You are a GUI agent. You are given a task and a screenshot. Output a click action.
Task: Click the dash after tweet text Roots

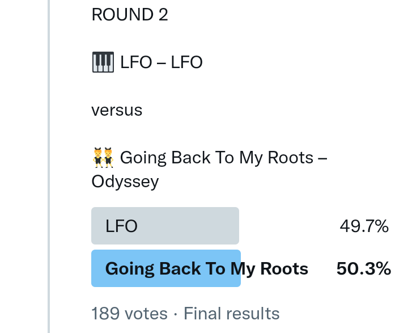pos(323,157)
